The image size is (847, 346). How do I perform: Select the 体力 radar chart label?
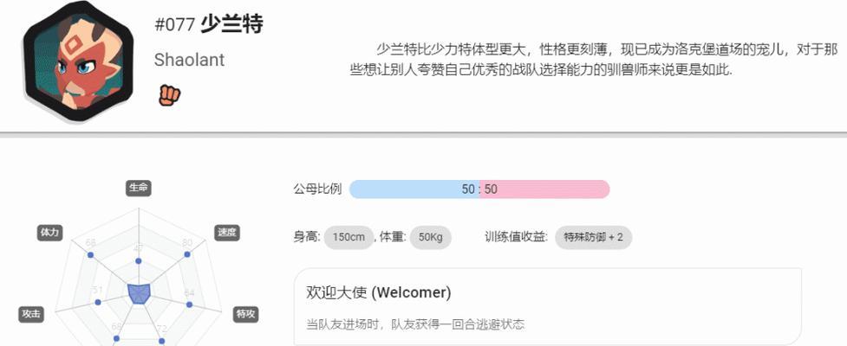tap(49, 233)
